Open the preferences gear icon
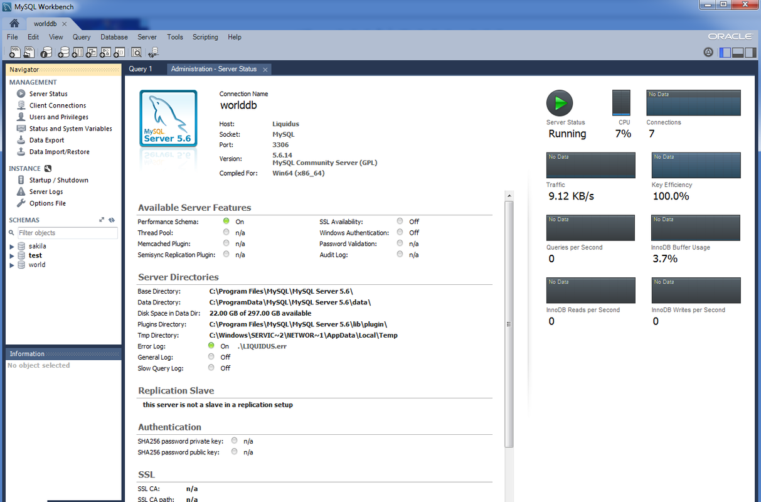The width and height of the screenshot is (761, 502). 708,53
